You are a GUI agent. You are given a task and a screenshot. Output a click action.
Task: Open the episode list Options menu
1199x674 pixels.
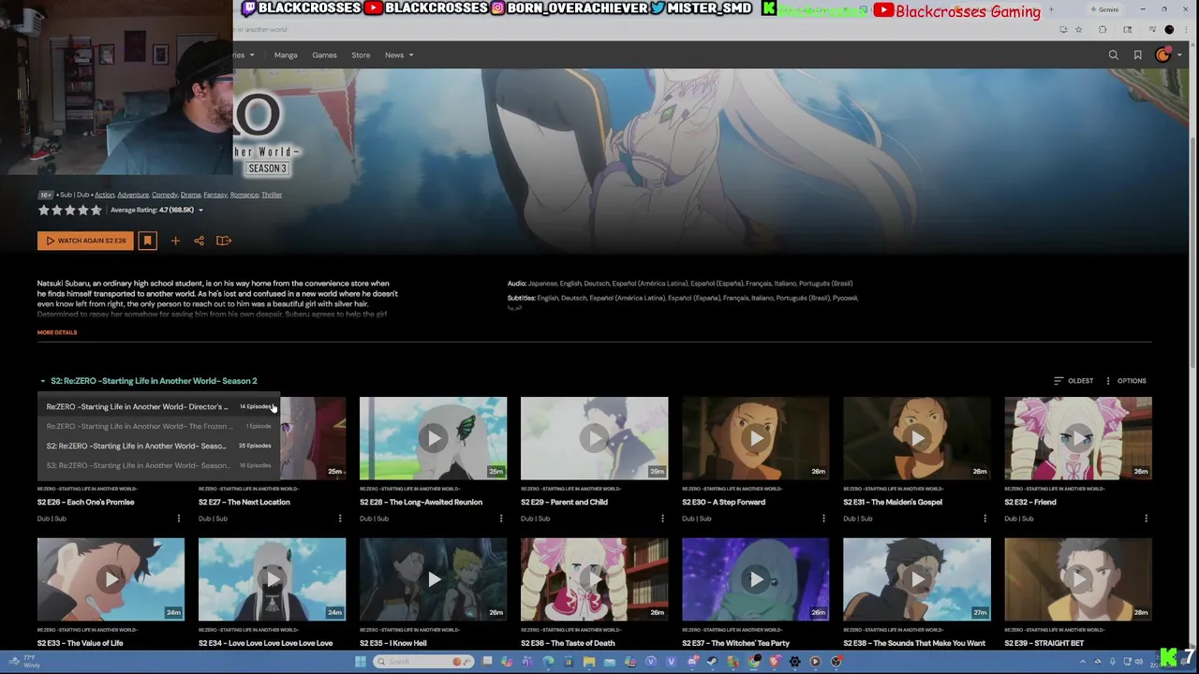coord(1125,381)
